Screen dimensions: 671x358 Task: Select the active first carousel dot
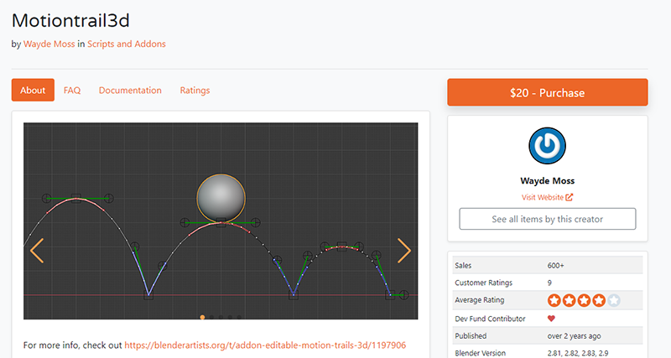click(x=202, y=318)
